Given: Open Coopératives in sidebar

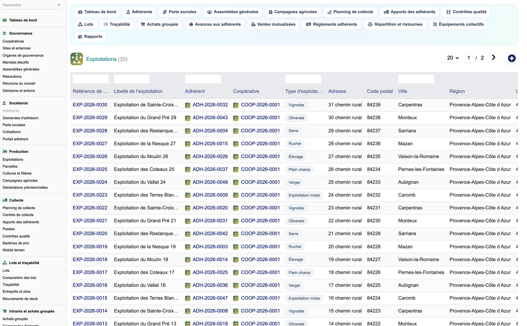Looking at the screenshot, I should coord(13,41).
